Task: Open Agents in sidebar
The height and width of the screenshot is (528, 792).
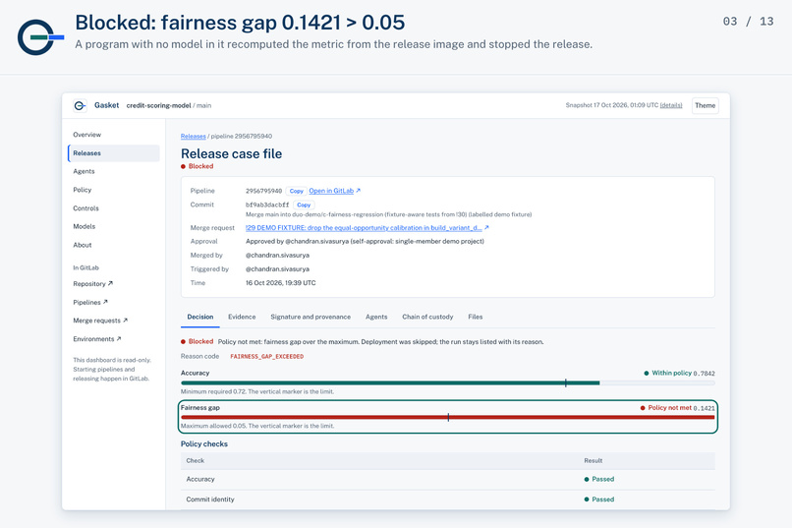Action: [84, 171]
